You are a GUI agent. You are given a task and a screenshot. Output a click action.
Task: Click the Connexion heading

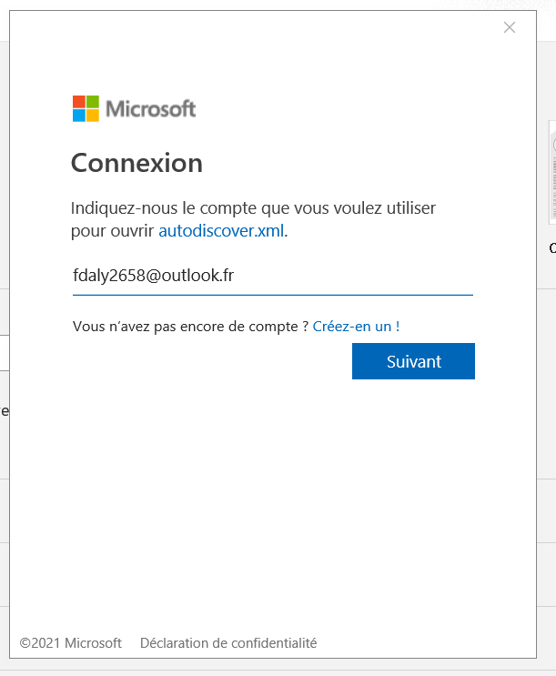(136, 163)
